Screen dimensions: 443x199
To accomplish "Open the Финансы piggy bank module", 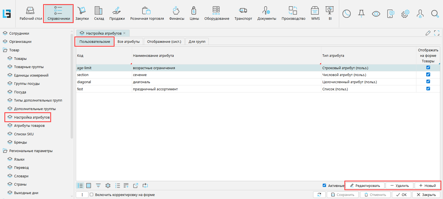I will [176, 13].
